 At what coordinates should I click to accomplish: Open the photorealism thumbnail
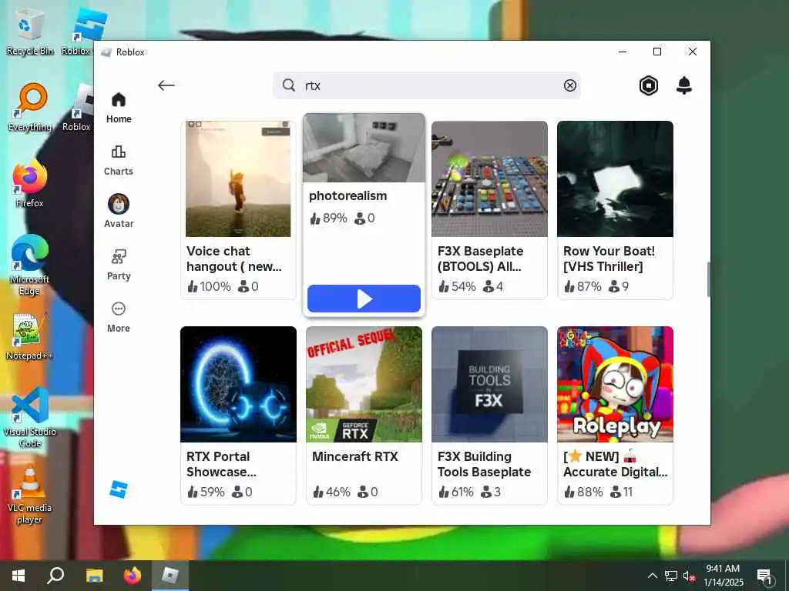[364, 148]
